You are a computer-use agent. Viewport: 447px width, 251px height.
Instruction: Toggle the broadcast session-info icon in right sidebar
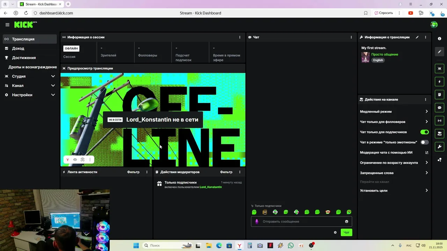(x=440, y=121)
